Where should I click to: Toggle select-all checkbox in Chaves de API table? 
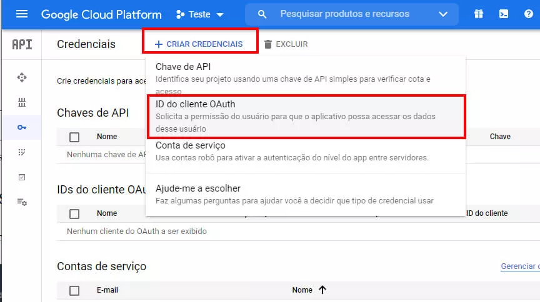[74, 137]
